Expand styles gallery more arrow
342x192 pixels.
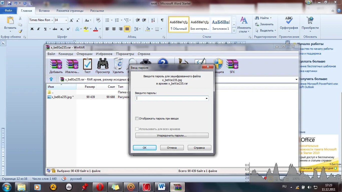click(234, 31)
